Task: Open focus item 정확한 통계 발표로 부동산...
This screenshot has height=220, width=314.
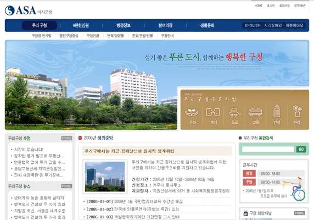Action: (x=39, y=156)
